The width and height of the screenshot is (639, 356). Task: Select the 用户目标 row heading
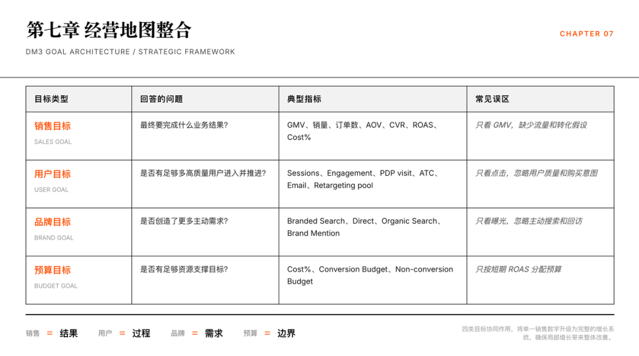[x=53, y=174]
